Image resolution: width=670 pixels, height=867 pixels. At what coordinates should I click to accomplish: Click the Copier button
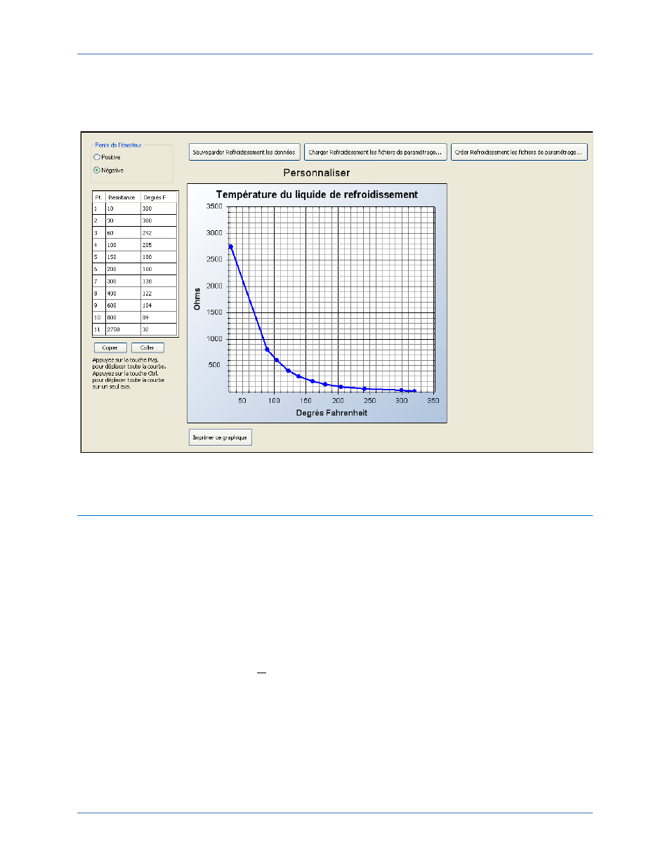(110, 348)
